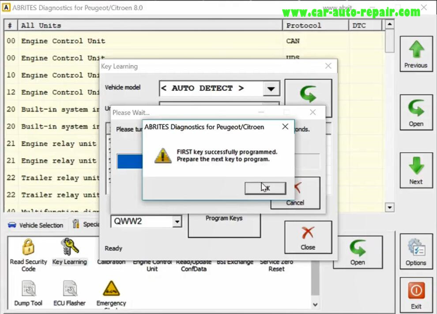Click the red Exit power button
This screenshot has height=314, width=437.
(x=416, y=295)
